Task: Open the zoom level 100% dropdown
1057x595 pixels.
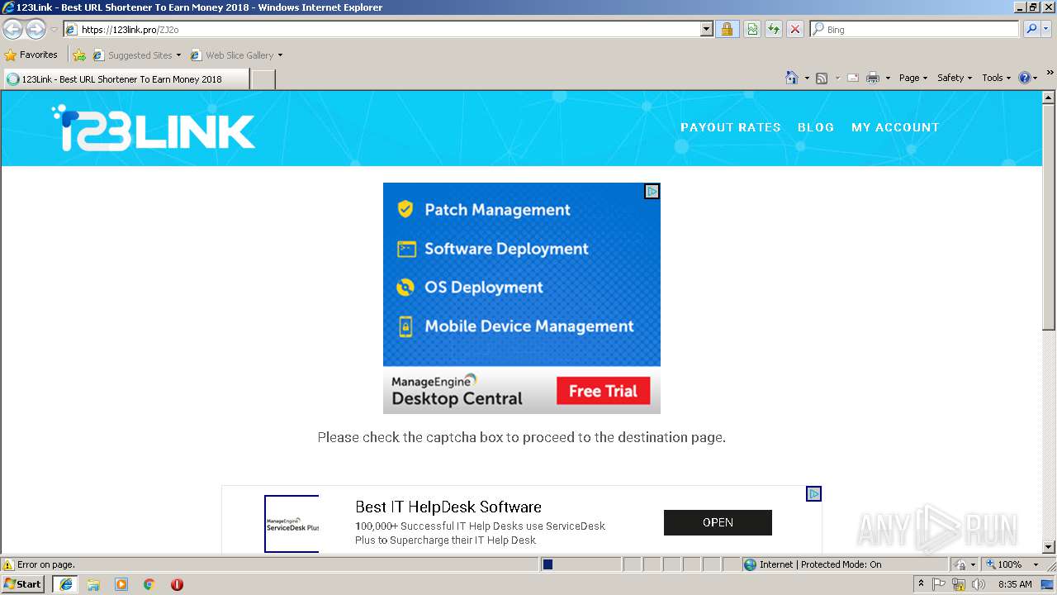Action: point(1036,564)
